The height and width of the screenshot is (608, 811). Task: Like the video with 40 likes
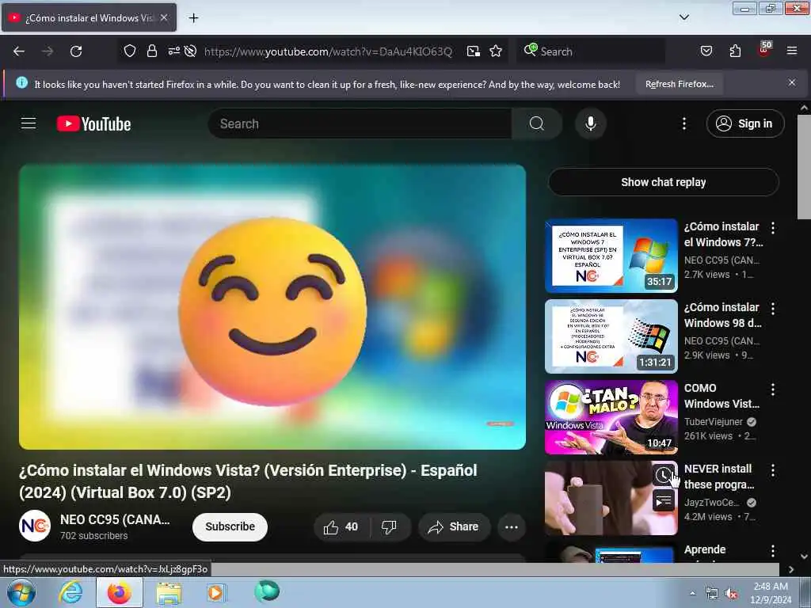[341, 526]
